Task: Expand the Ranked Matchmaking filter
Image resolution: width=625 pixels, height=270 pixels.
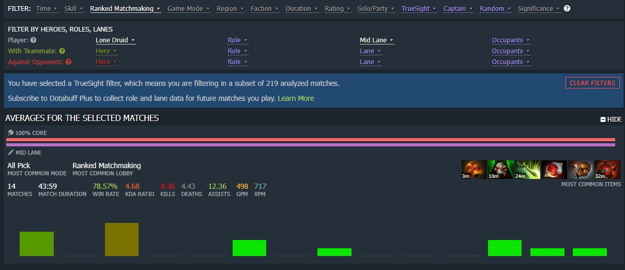Action: pos(125,9)
